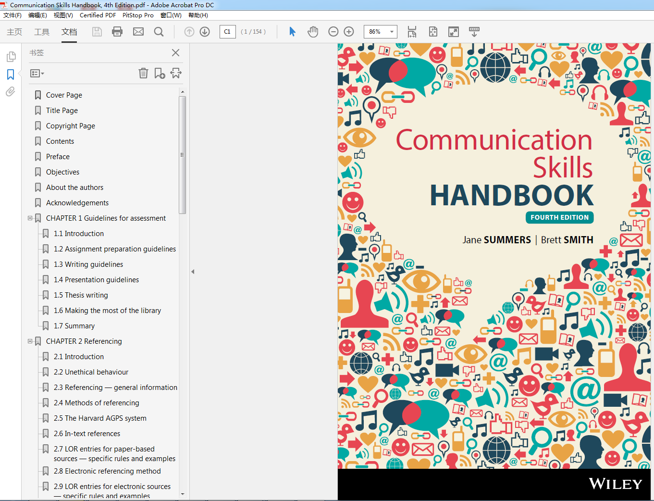Collapse CHAPTER 1 Guidelines for assessment
654x501 pixels.
pyautogui.click(x=30, y=218)
